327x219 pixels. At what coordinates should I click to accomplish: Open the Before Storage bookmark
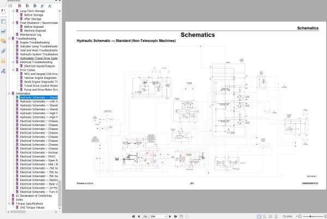point(34,15)
